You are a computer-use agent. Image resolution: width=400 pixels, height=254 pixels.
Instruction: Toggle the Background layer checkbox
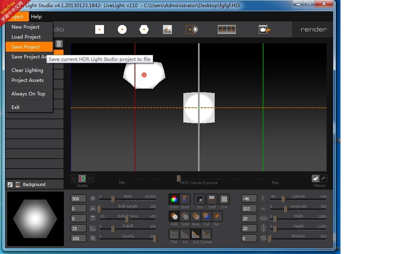pyautogui.click(x=10, y=184)
